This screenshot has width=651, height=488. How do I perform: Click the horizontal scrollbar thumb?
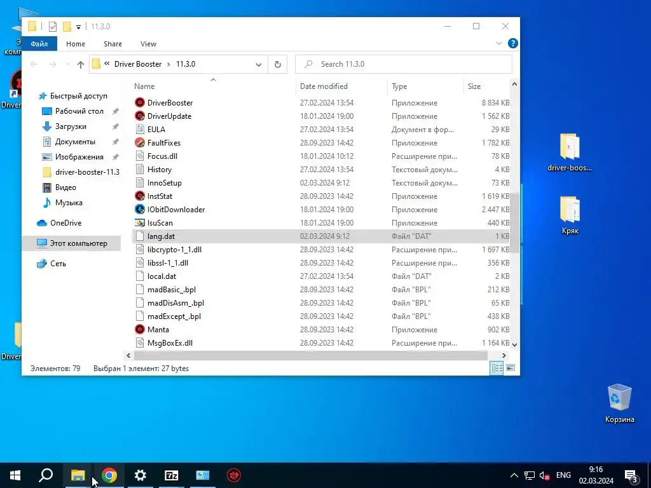coord(310,356)
